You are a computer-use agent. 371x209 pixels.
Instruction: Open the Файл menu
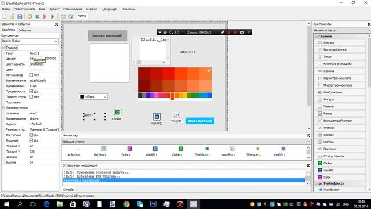6,9
